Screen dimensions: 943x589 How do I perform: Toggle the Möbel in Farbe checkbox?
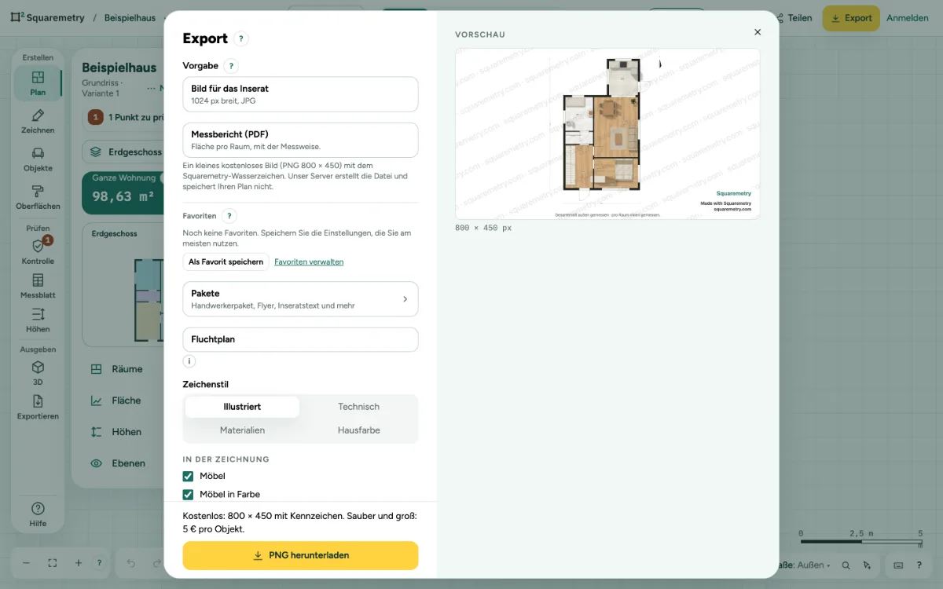coord(188,495)
